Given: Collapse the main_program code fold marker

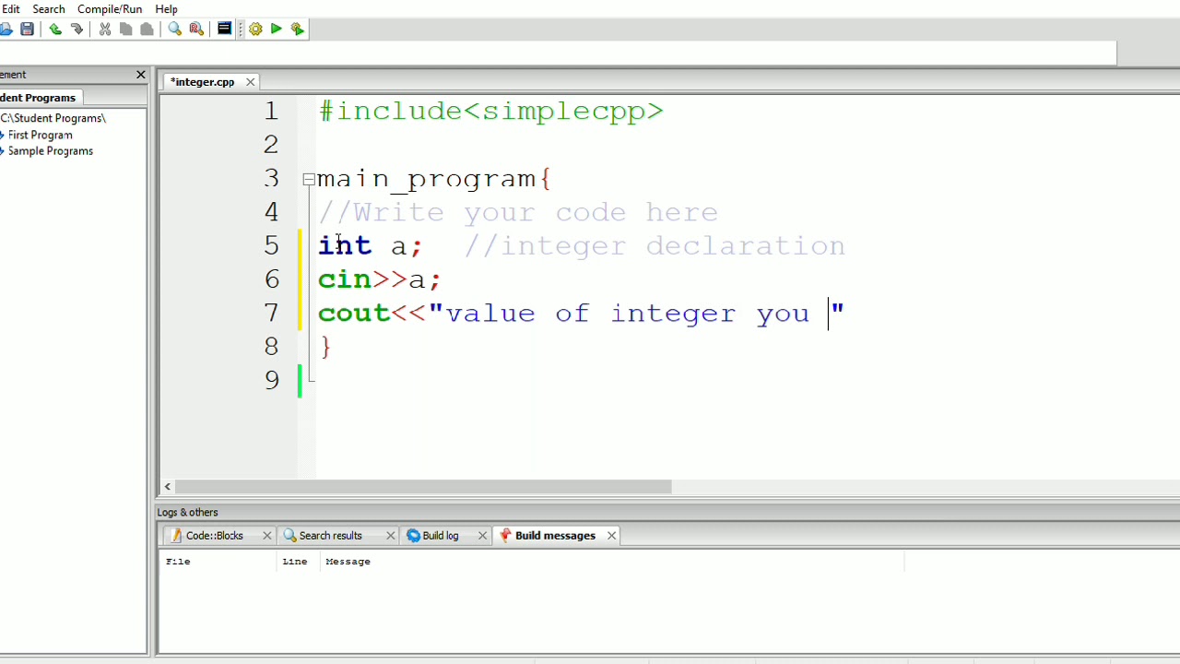Looking at the screenshot, I should pyautogui.click(x=309, y=179).
